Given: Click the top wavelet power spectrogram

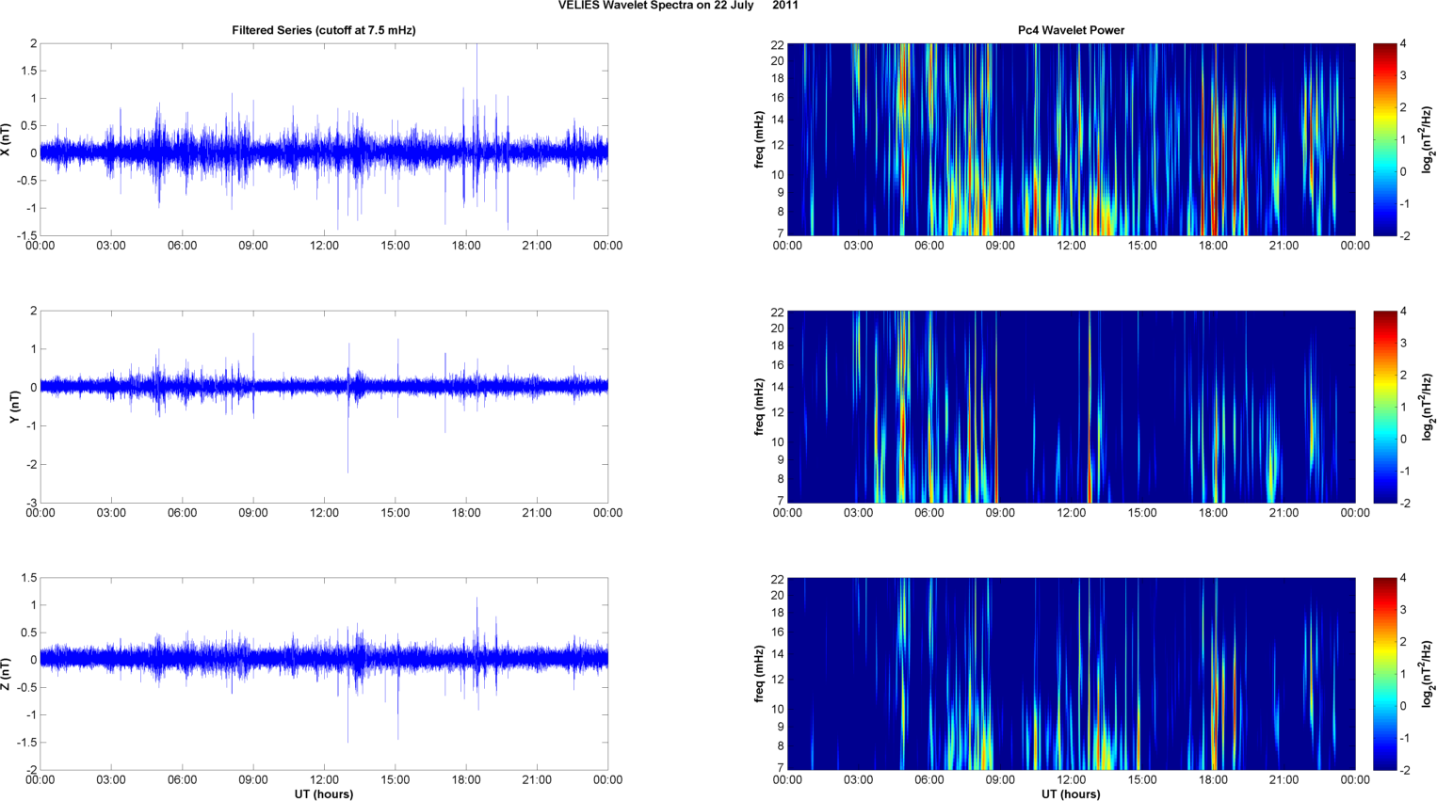Looking at the screenshot, I should 1071,139.
